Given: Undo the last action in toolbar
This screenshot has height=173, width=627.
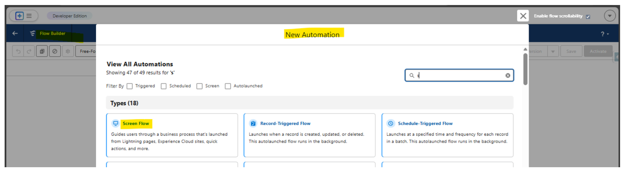Looking at the screenshot, I should pyautogui.click(x=18, y=51).
